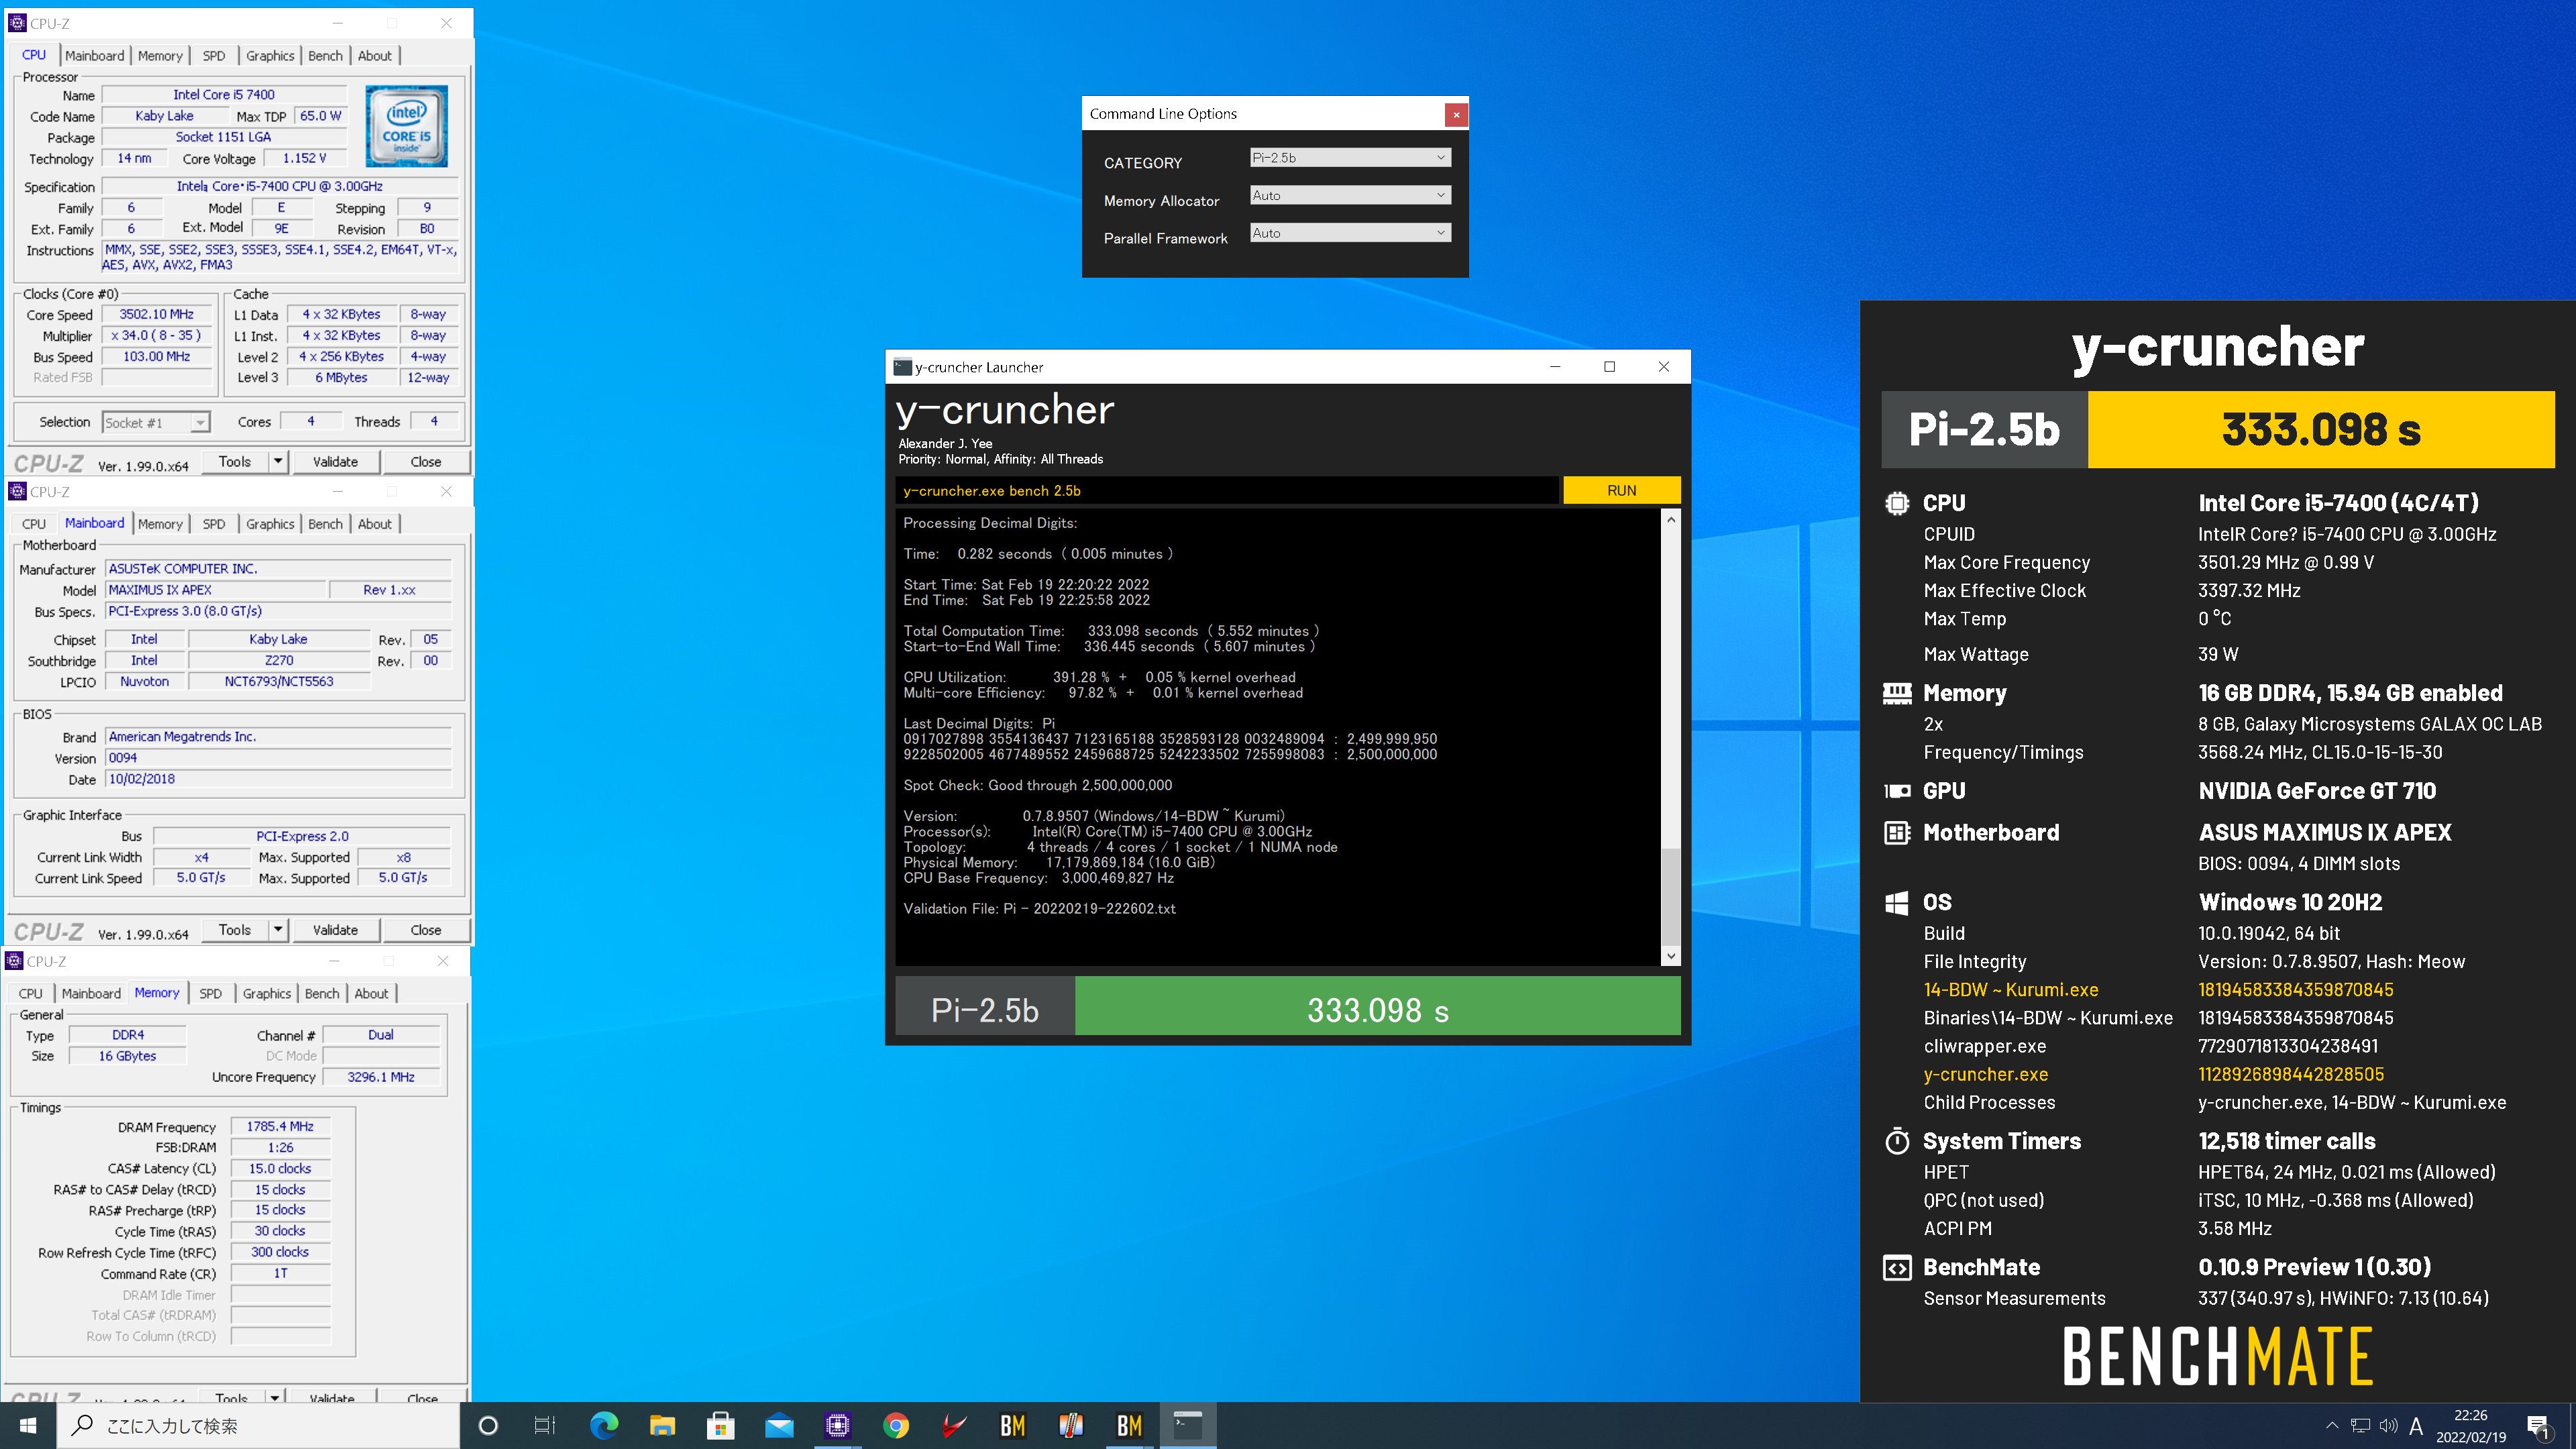Image resolution: width=2576 pixels, height=1449 pixels.
Task: Click the up arrow on the y-cruncher output scrollbar
Action: coord(1670,520)
